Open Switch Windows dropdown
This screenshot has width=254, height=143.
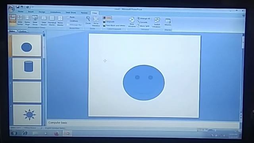[x=157, y=23]
